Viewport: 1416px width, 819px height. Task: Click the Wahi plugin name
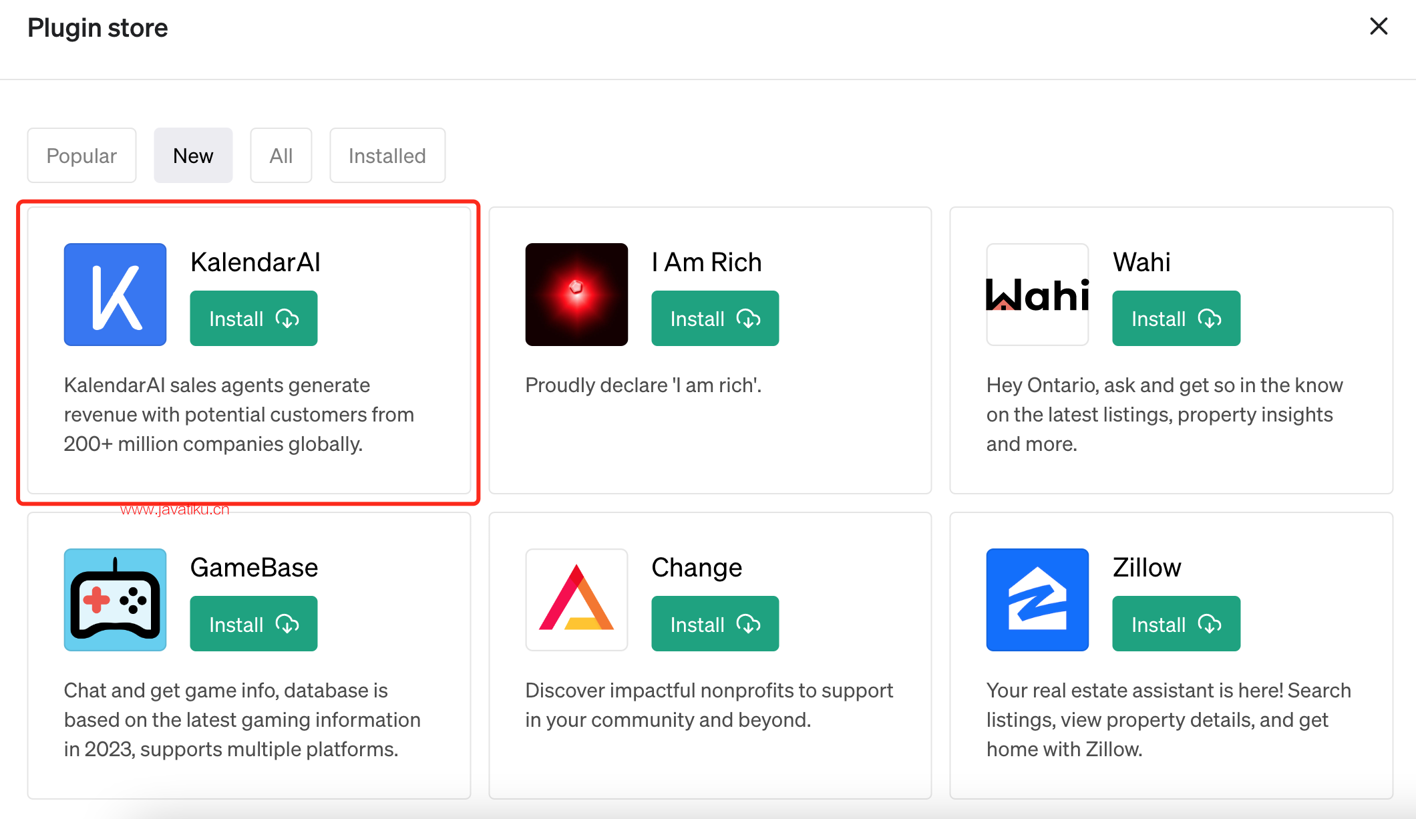click(1141, 263)
